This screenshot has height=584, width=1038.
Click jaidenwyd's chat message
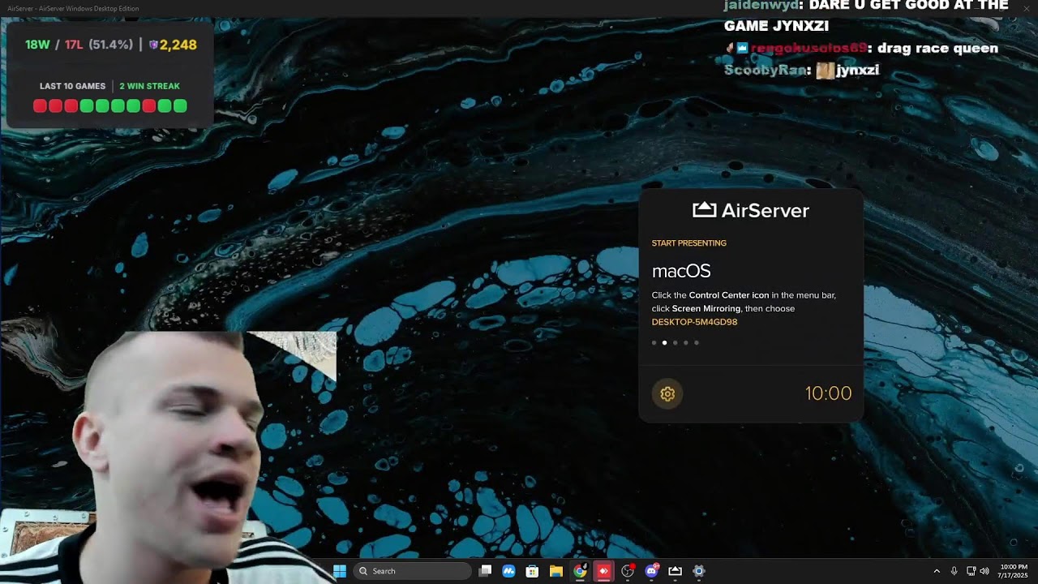tap(866, 15)
